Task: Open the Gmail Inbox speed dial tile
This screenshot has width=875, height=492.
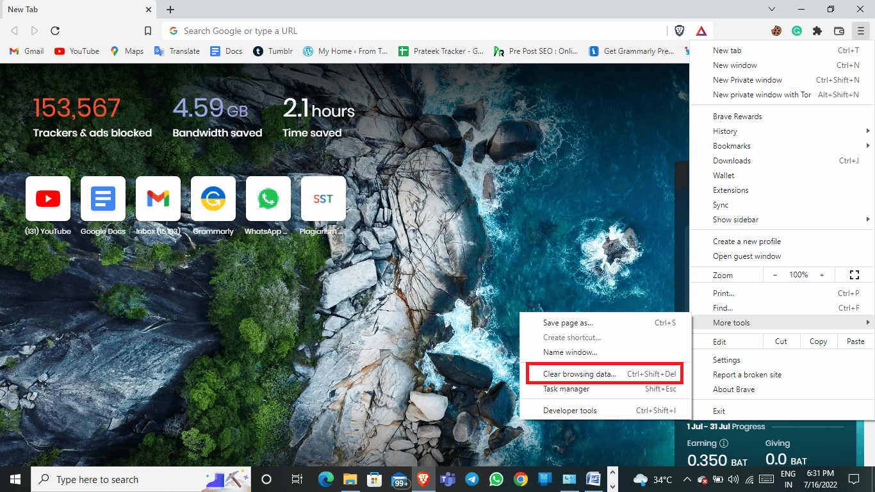Action: 158,199
